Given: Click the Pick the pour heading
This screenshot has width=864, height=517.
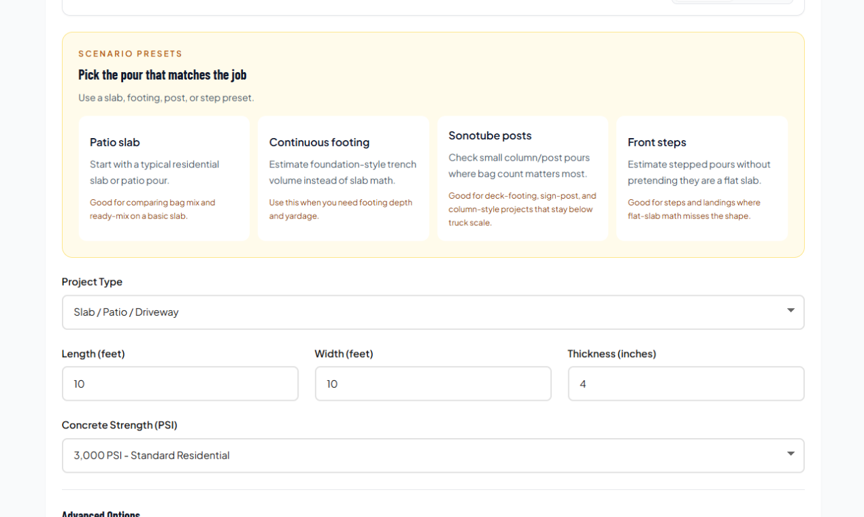Looking at the screenshot, I should tap(163, 75).
